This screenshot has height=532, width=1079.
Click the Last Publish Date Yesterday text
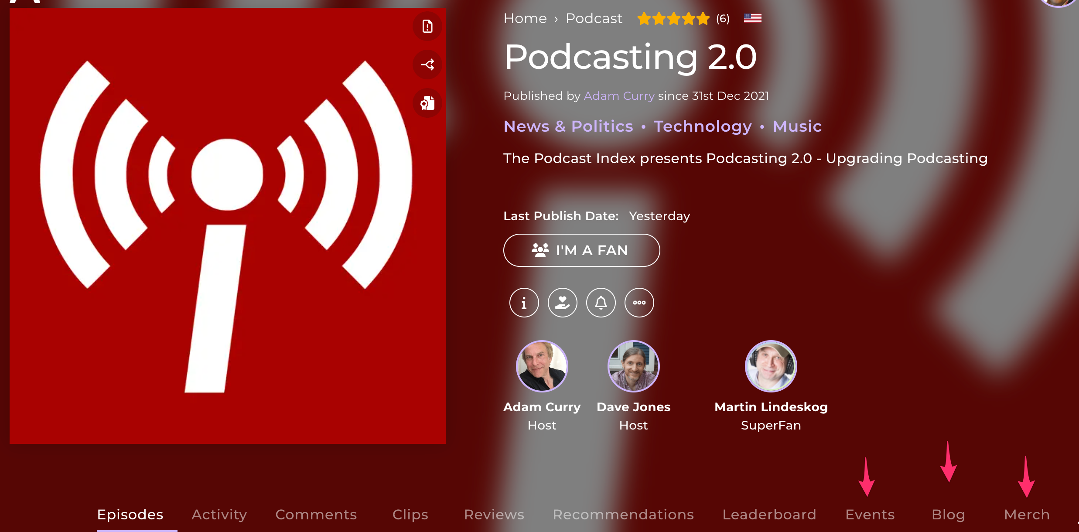tap(597, 216)
